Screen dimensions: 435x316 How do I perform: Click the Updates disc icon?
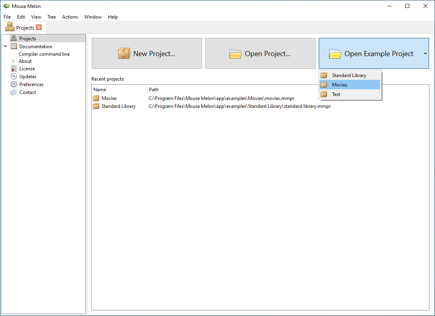13,76
